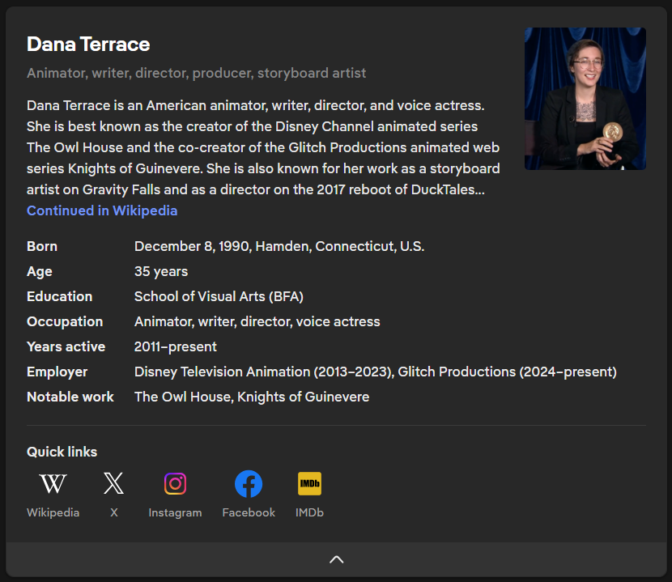Click the biography description paragraph

tap(263, 147)
